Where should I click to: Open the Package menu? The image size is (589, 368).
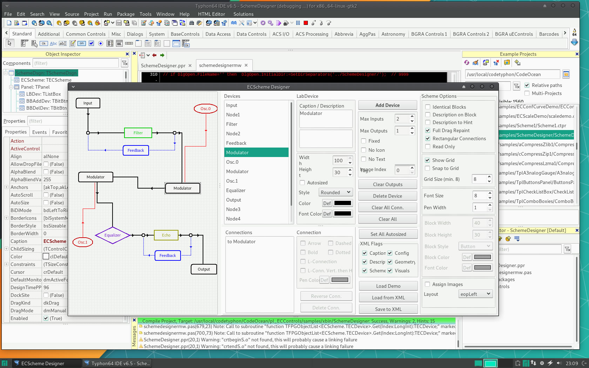click(126, 14)
